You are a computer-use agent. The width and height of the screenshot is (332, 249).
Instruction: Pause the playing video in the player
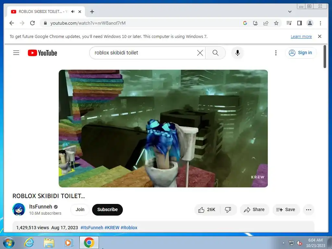click(x=163, y=128)
